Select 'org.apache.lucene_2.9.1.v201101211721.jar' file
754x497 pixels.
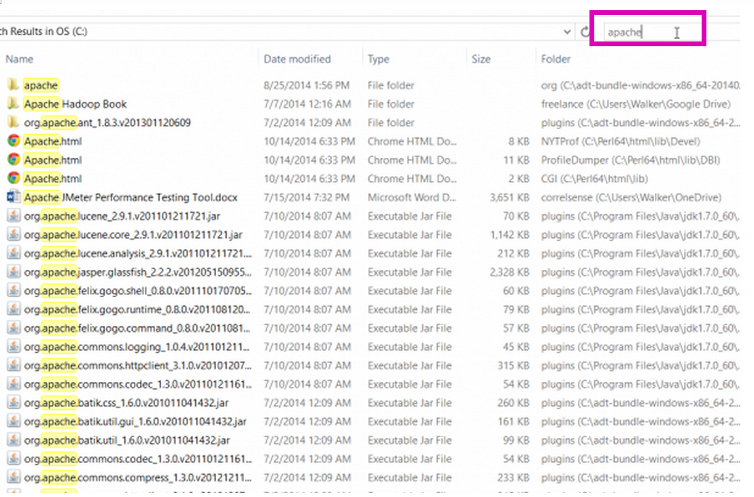[122, 216]
